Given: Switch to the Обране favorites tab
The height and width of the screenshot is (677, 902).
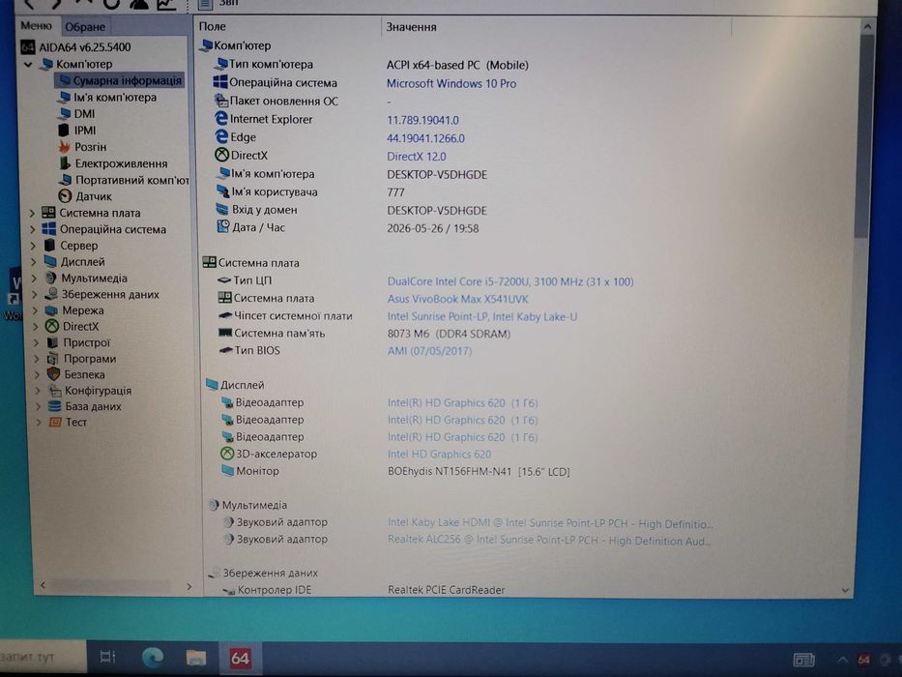Looking at the screenshot, I should (x=85, y=27).
